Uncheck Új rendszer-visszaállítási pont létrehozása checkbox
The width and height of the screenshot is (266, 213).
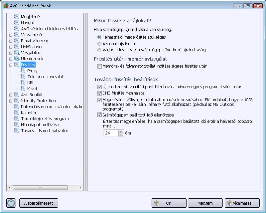(x=99, y=87)
